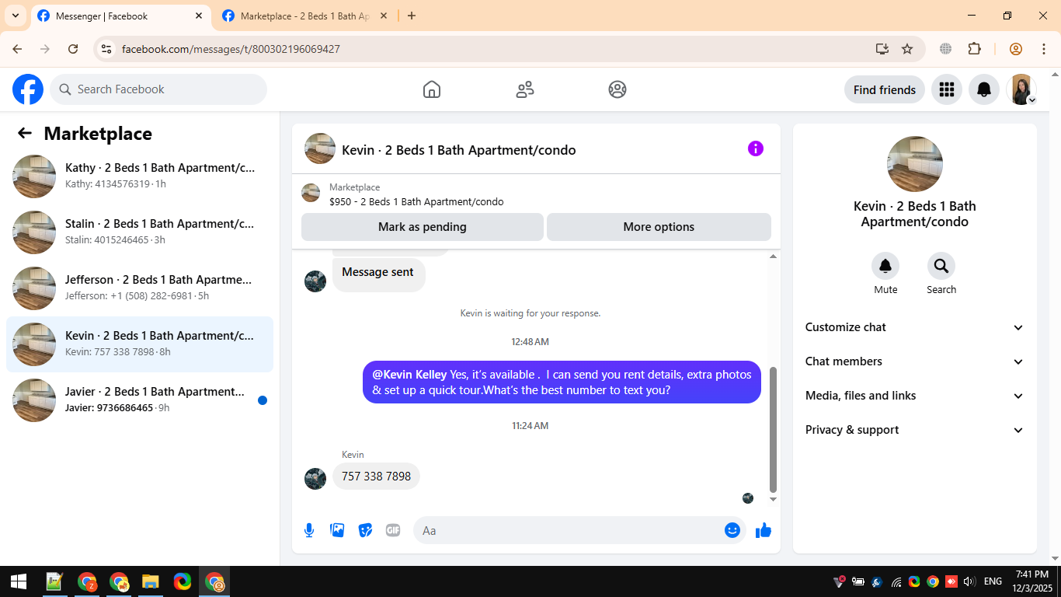The image size is (1061, 597).
Task: Send a thumbs-up like
Action: [x=764, y=530]
